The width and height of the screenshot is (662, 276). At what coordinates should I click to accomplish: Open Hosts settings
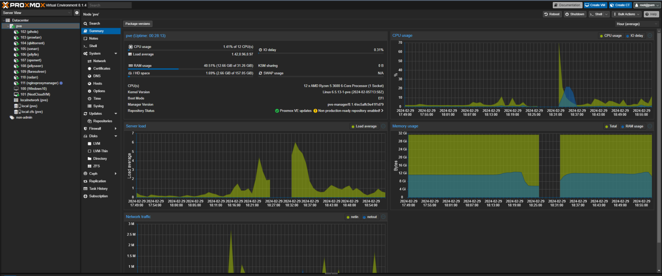tap(101, 84)
